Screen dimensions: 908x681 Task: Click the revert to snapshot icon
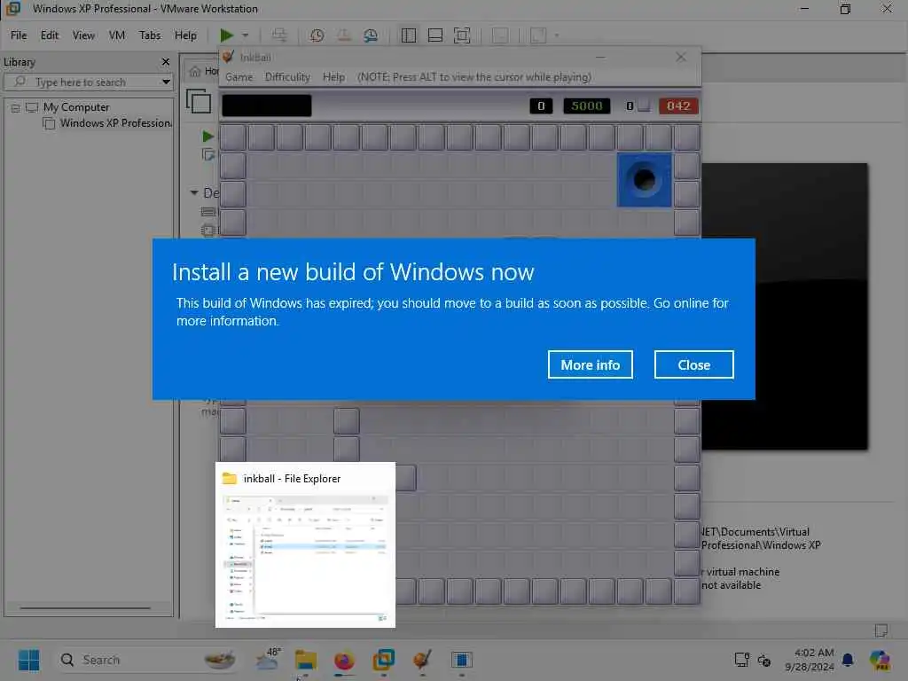click(x=344, y=35)
